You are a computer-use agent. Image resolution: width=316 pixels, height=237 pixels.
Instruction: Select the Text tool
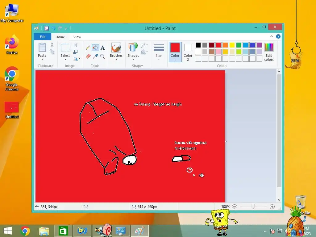point(102,48)
